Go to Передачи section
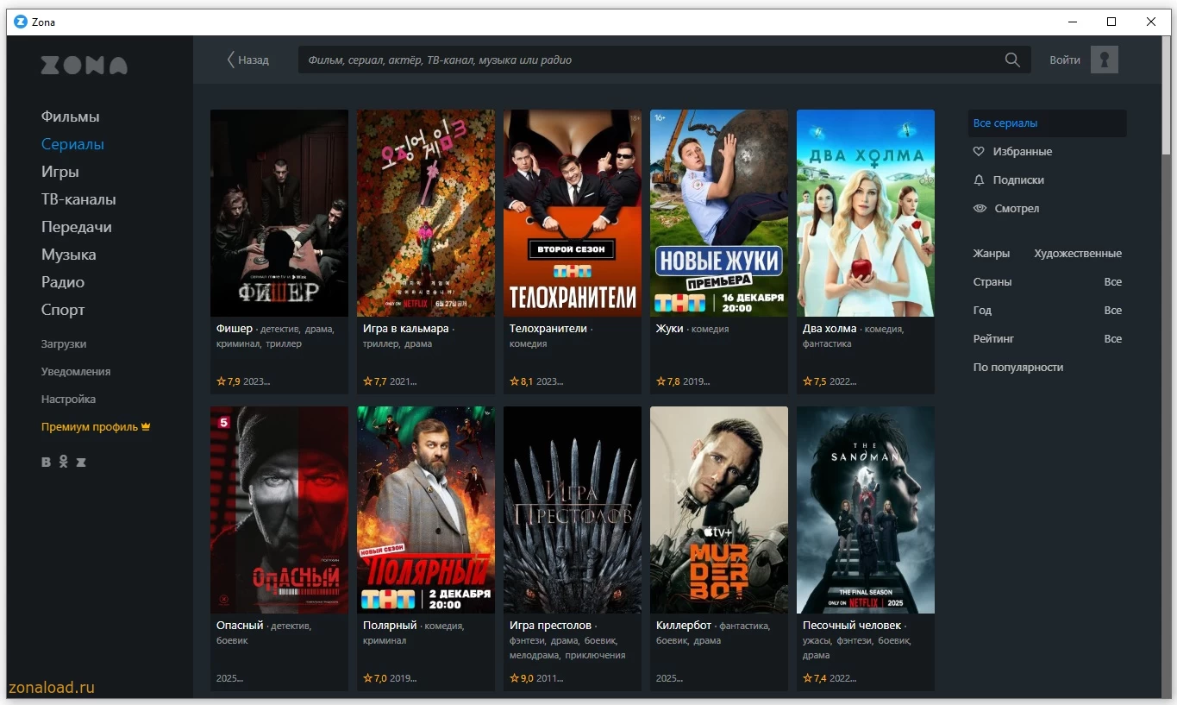This screenshot has width=1177, height=705. tap(77, 227)
